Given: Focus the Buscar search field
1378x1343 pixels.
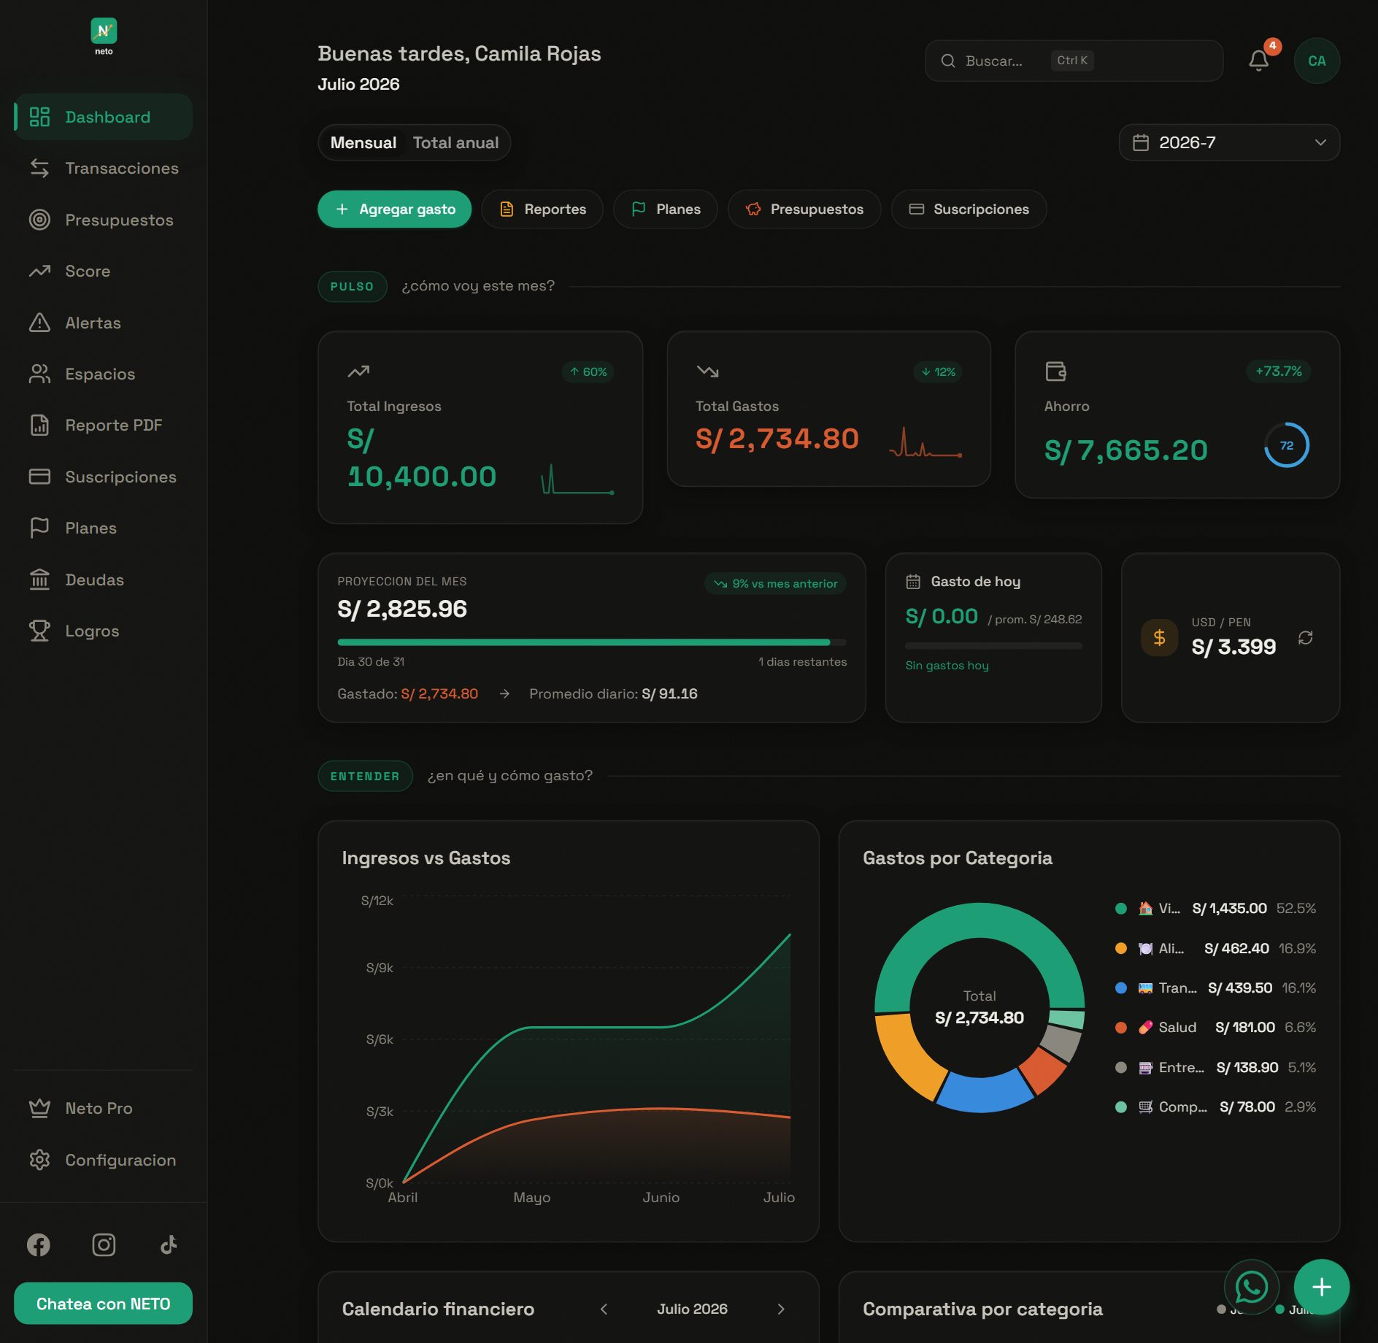Looking at the screenshot, I should tap(1074, 61).
